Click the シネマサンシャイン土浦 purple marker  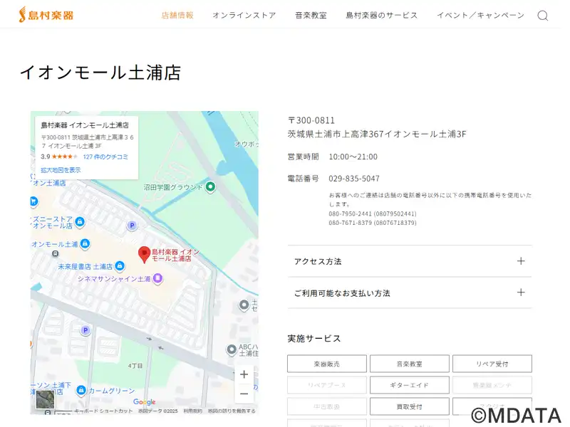[x=157, y=279]
